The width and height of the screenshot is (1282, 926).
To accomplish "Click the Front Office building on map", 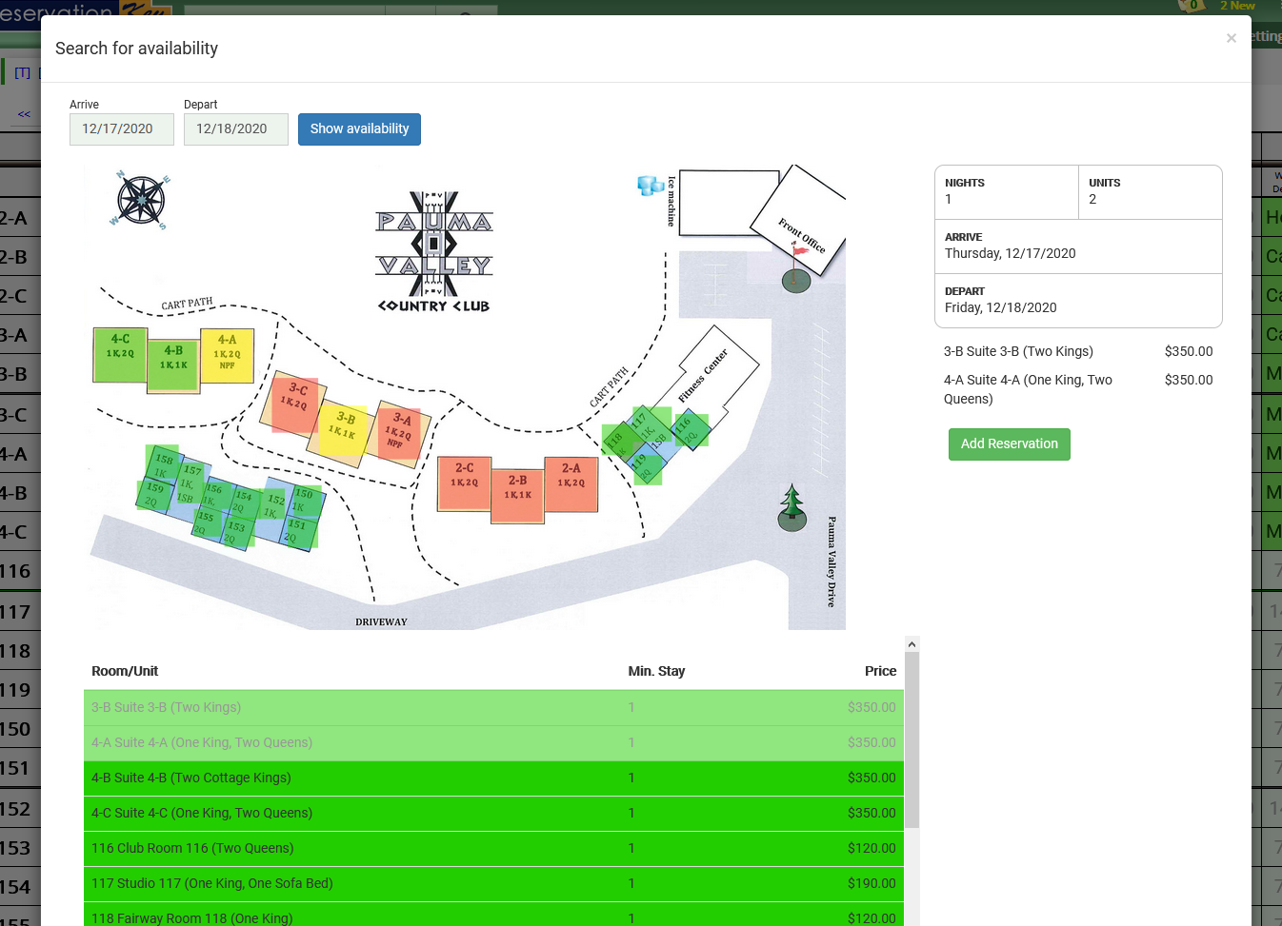I will (798, 221).
